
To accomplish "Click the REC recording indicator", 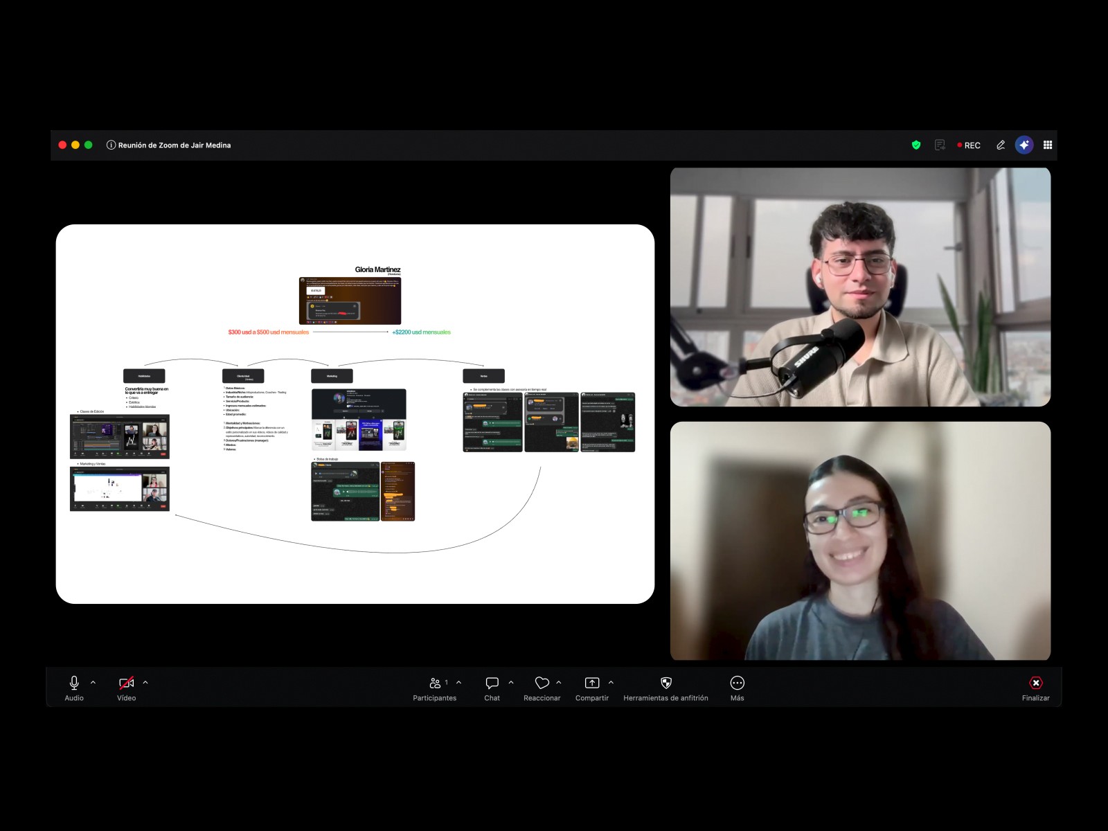I will point(969,145).
